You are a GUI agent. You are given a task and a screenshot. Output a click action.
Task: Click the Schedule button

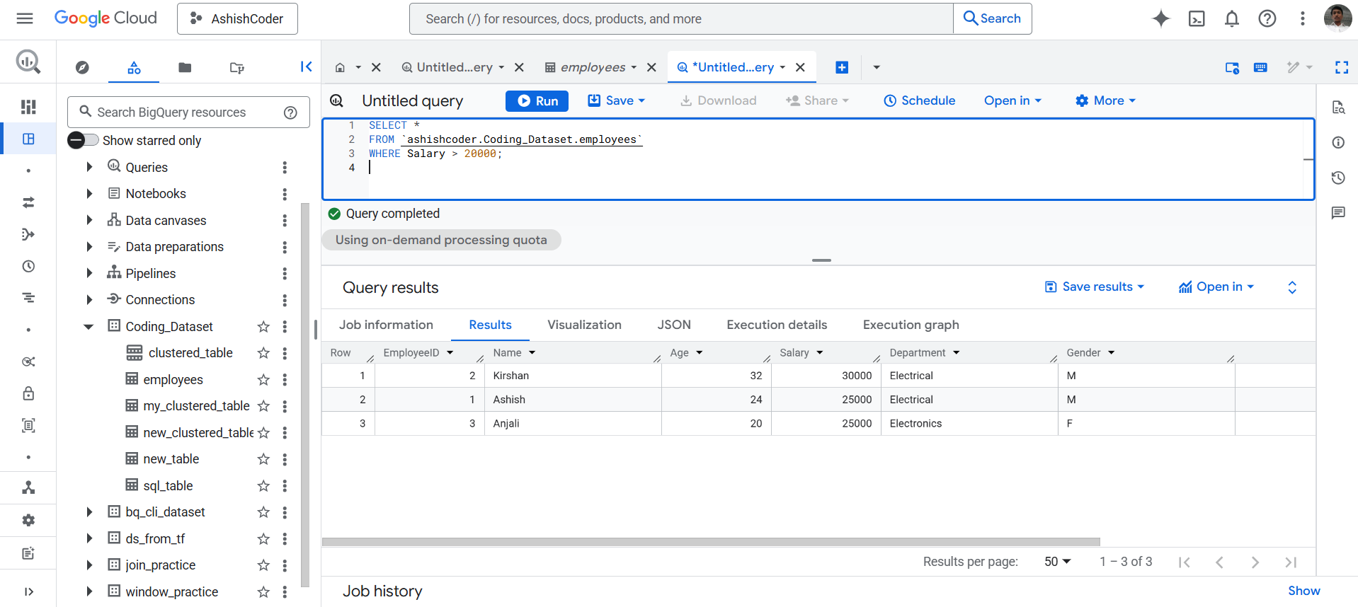(x=919, y=100)
